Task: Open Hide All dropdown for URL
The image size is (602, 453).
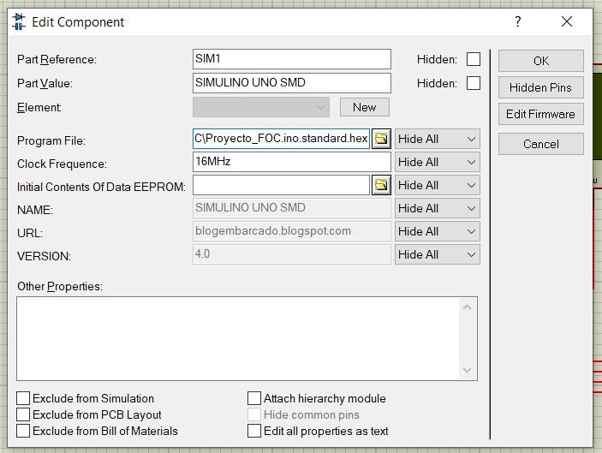Action: pyautogui.click(x=438, y=231)
